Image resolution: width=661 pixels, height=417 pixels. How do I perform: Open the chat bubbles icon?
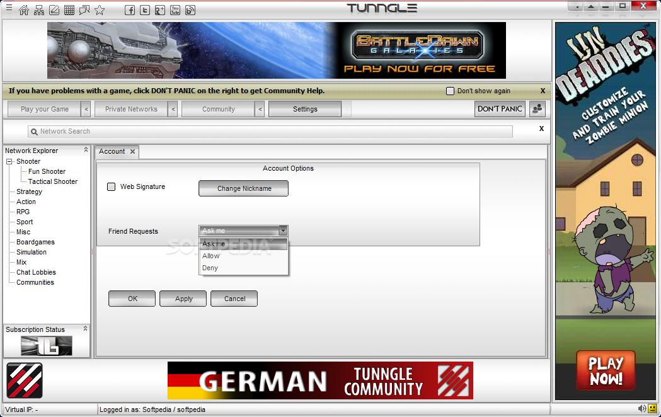tap(84, 10)
